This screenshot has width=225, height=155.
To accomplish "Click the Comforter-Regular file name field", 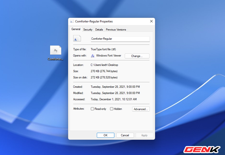I will tap(120, 39).
